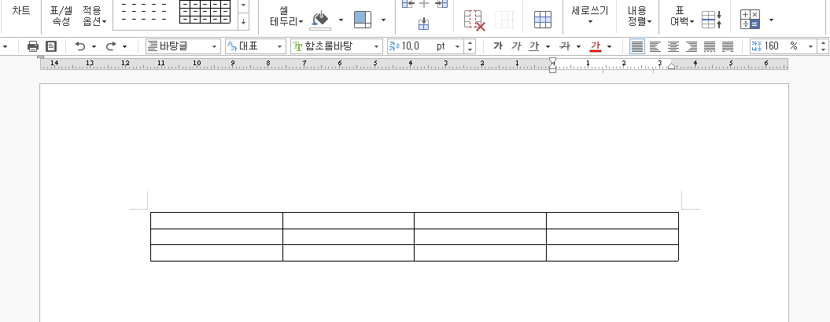Open undo history dropdown arrow

tap(94, 46)
